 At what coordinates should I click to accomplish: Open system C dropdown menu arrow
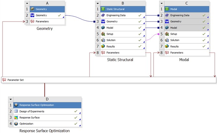click(x=162, y=3)
